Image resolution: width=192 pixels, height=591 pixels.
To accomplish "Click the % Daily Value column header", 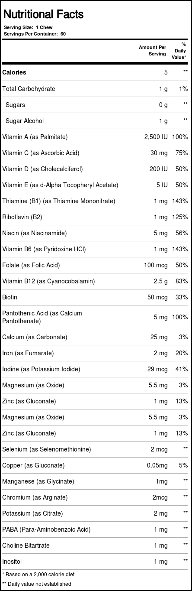I will coord(179,51).
